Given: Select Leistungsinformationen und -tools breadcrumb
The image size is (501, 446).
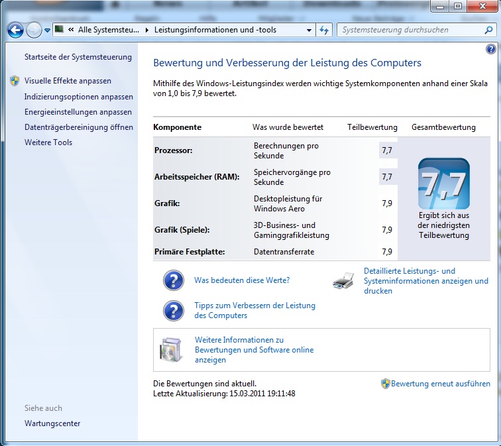Looking at the screenshot, I should click(x=215, y=30).
